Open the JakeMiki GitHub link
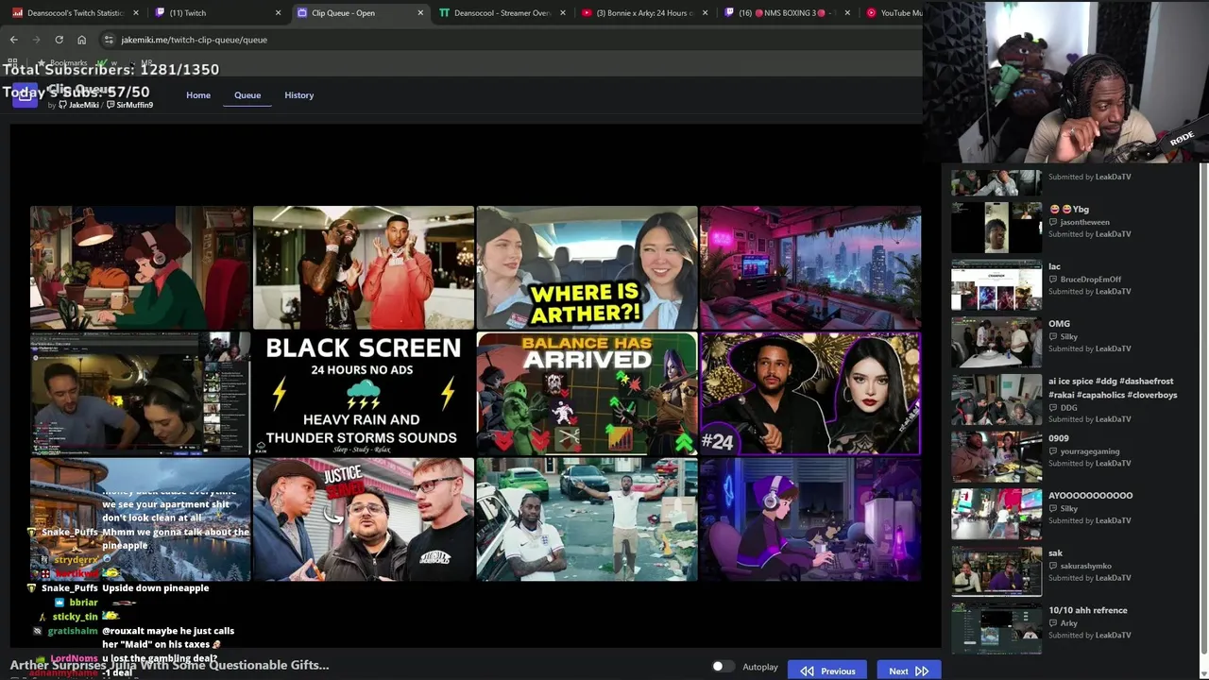This screenshot has width=1209, height=680. tap(79, 105)
